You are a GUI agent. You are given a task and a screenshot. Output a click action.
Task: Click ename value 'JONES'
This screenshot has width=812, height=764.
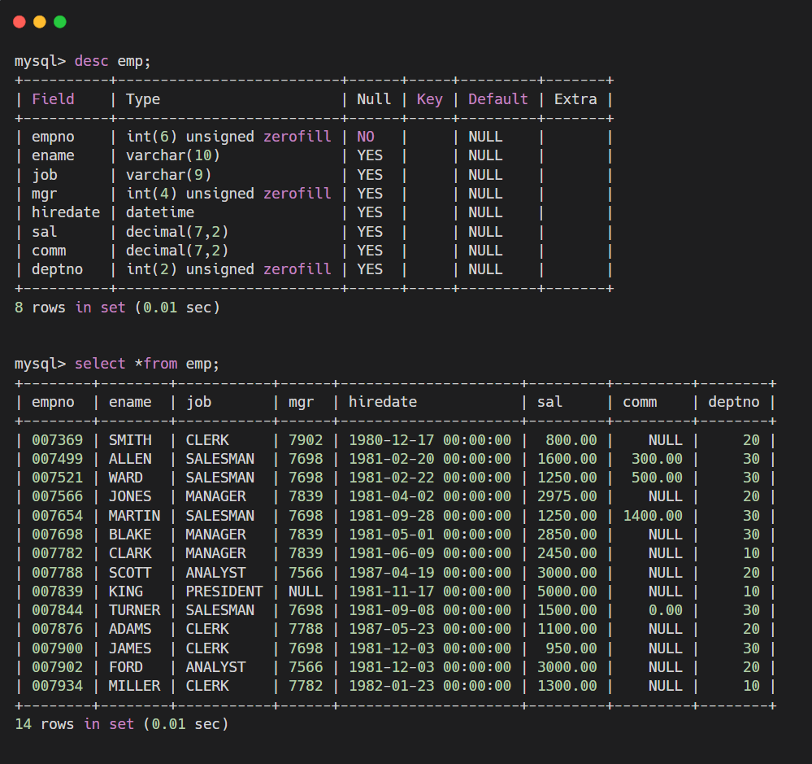pos(130,496)
